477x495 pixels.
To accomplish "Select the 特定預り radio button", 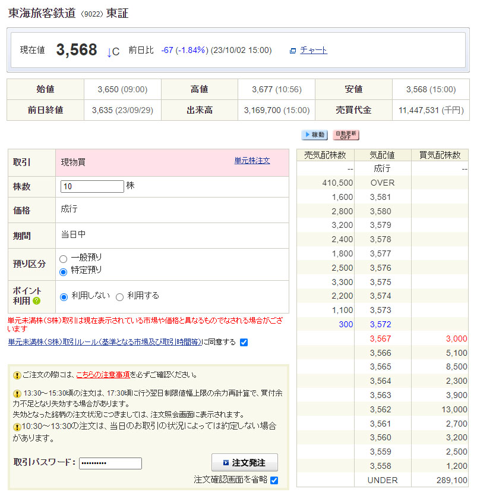I will click(64, 271).
